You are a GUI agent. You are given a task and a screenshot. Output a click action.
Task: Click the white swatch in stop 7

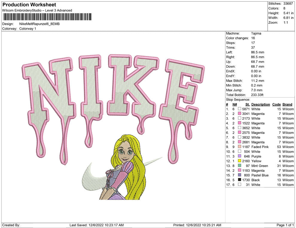[x=239, y=137]
